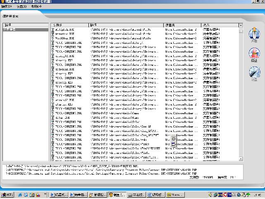Click the file icon of first list row
Image resolution: width=265 pixels, height=199 pixels.
53,30
